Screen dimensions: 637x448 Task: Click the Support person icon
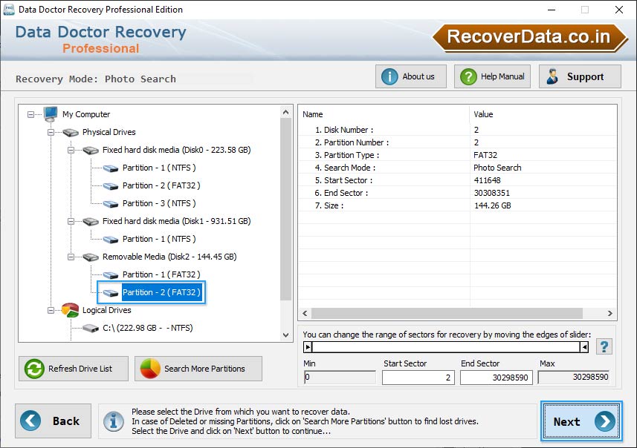552,76
